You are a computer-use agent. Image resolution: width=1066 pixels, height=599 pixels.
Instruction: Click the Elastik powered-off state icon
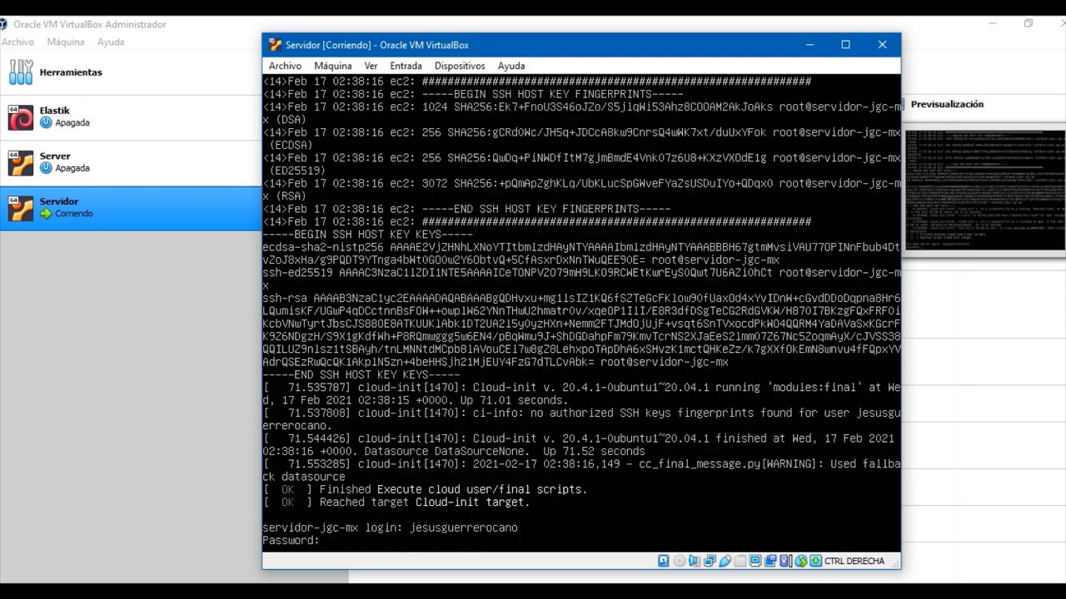(x=46, y=122)
